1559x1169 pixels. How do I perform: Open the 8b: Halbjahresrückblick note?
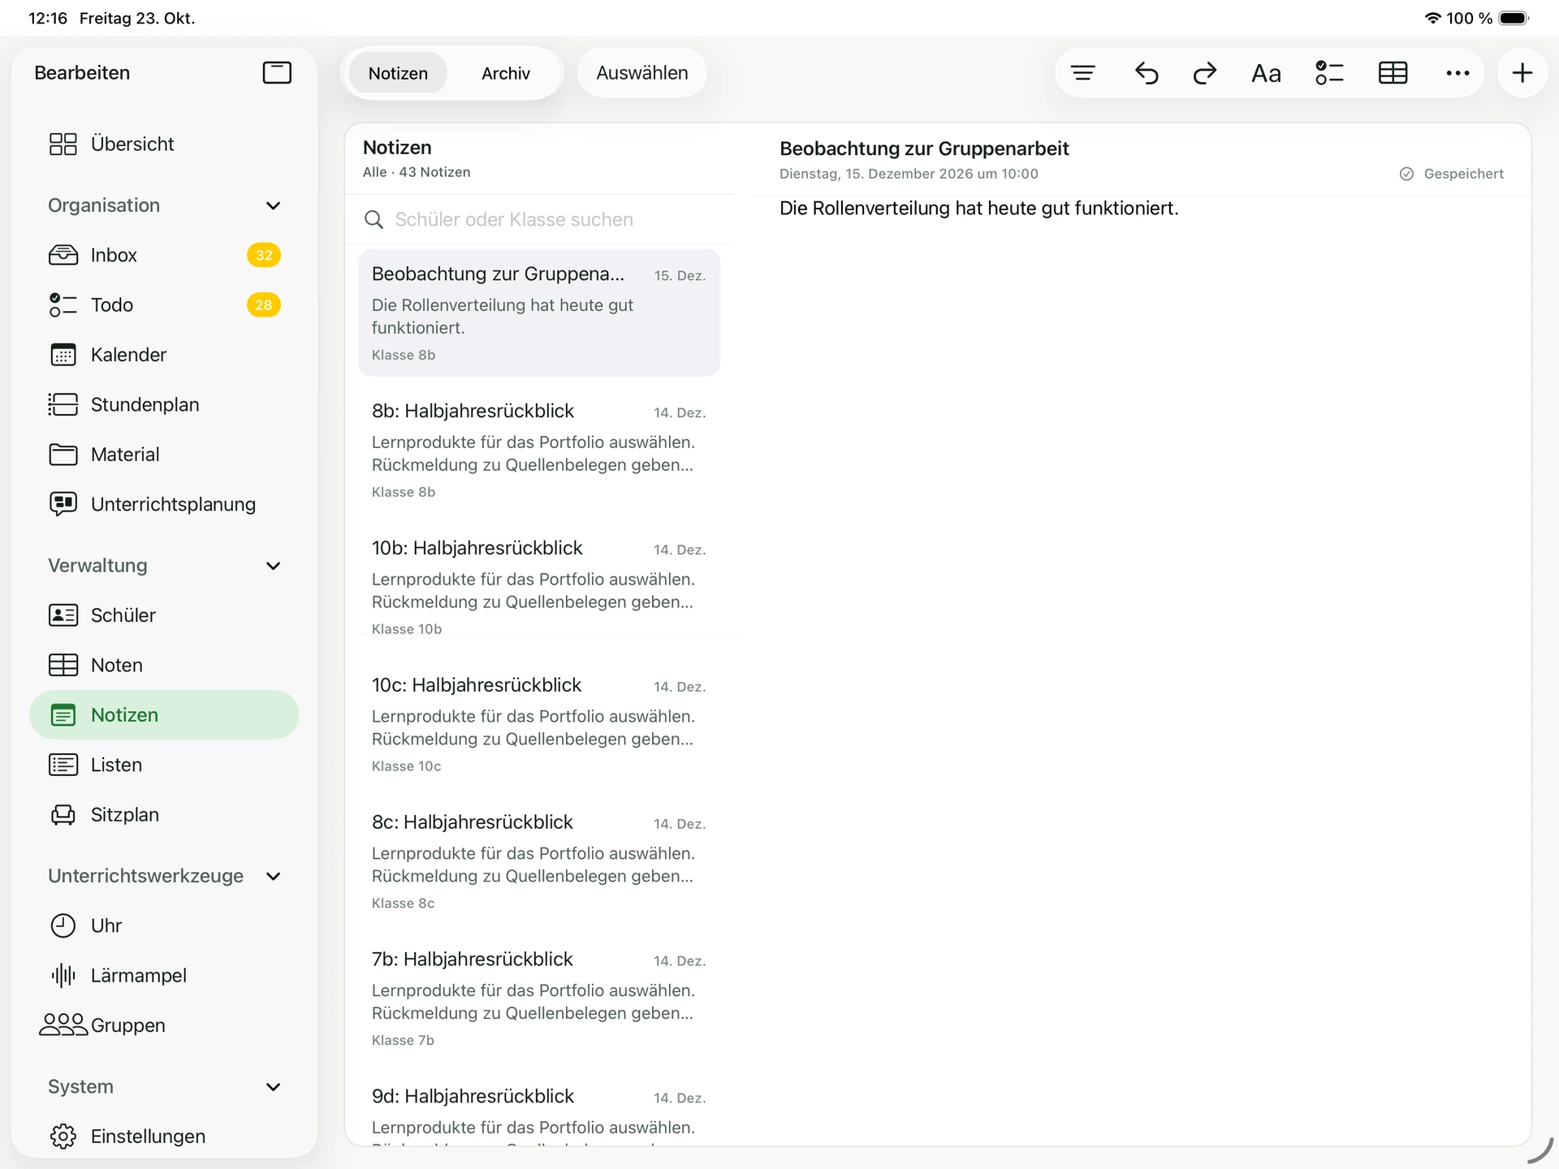[539, 450]
